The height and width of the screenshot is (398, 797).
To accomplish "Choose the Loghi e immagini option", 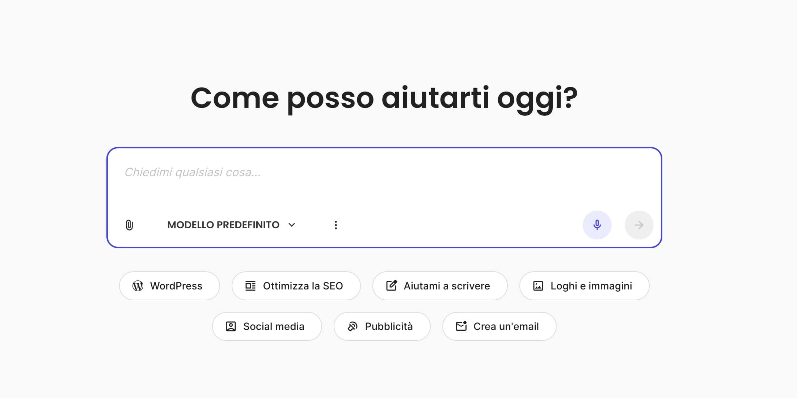I will click(584, 286).
